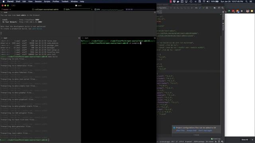Viewport: 255px width, 143px height.
Task: Click the LF line separator in IDE status bar
Action: 177,141
